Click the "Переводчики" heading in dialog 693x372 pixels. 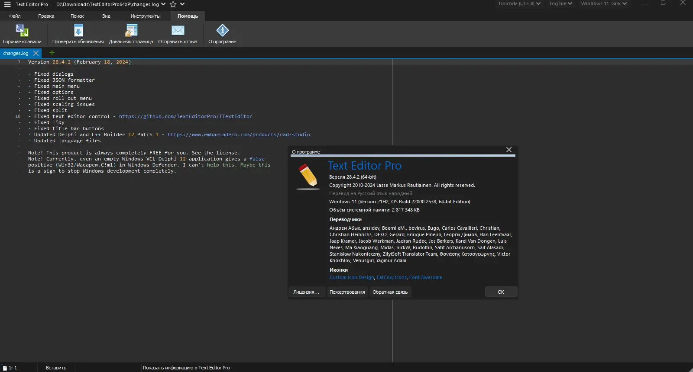(x=346, y=219)
